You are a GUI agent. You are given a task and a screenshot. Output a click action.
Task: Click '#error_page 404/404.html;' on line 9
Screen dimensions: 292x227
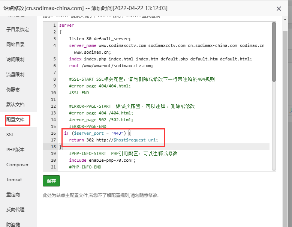[x=100, y=86]
